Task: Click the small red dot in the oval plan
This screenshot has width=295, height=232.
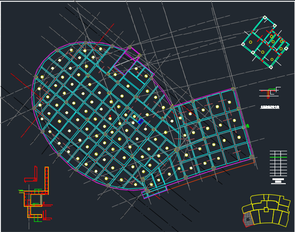Action: [110, 116]
